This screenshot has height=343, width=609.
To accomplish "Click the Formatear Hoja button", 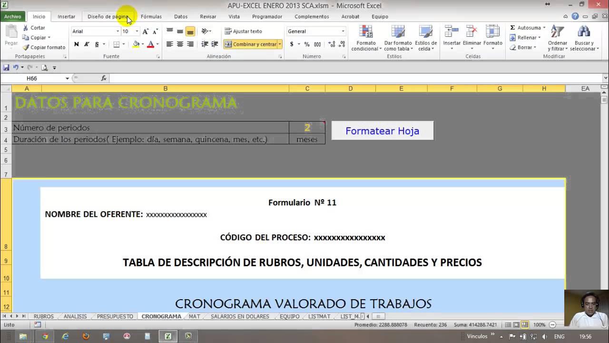I will point(383,131).
